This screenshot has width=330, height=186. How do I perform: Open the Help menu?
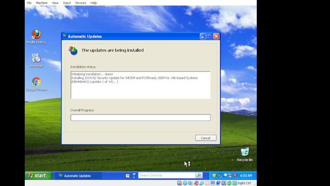point(94,3)
